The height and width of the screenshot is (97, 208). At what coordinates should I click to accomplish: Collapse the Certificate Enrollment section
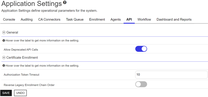(x=4, y=58)
